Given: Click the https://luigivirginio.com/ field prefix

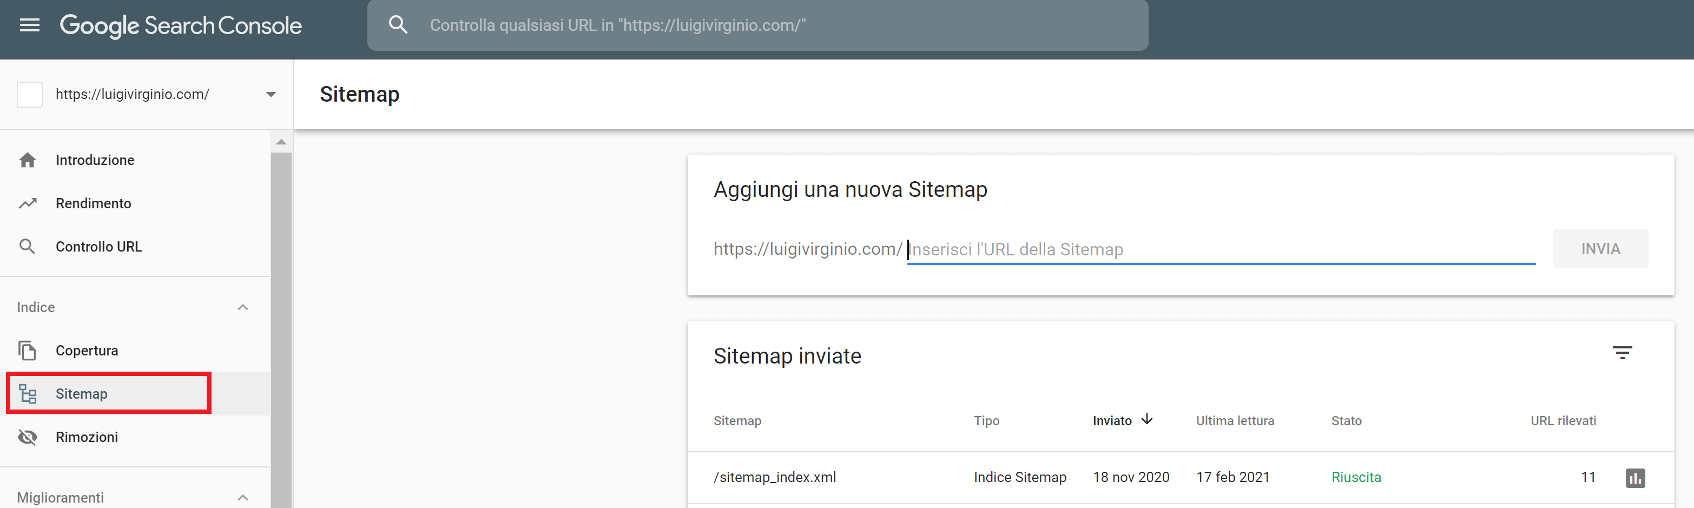Looking at the screenshot, I should point(808,249).
